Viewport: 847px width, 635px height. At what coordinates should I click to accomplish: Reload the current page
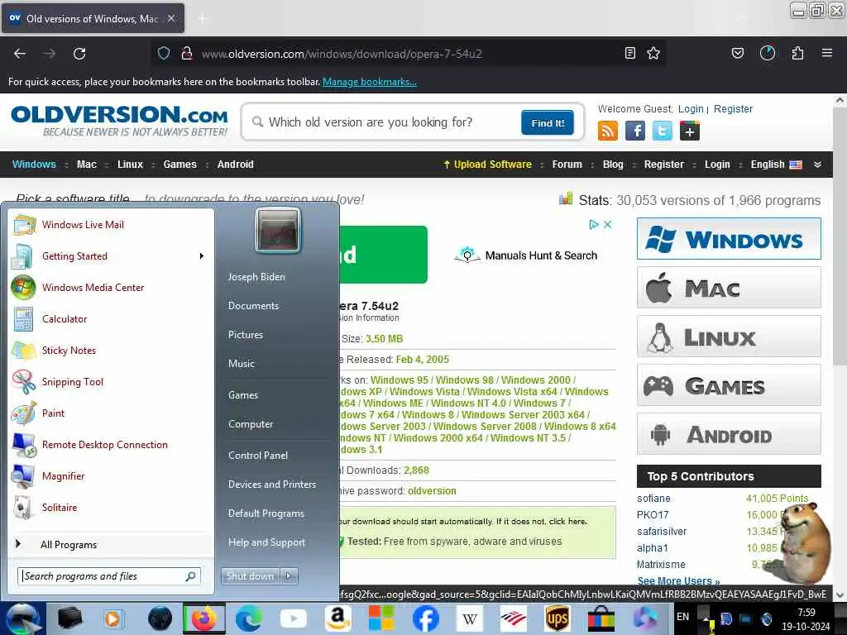[79, 54]
